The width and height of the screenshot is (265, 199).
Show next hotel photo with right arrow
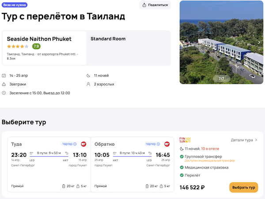259,42
